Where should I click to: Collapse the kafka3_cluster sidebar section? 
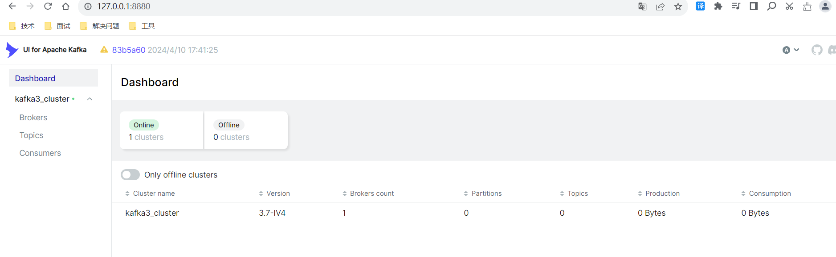(90, 99)
